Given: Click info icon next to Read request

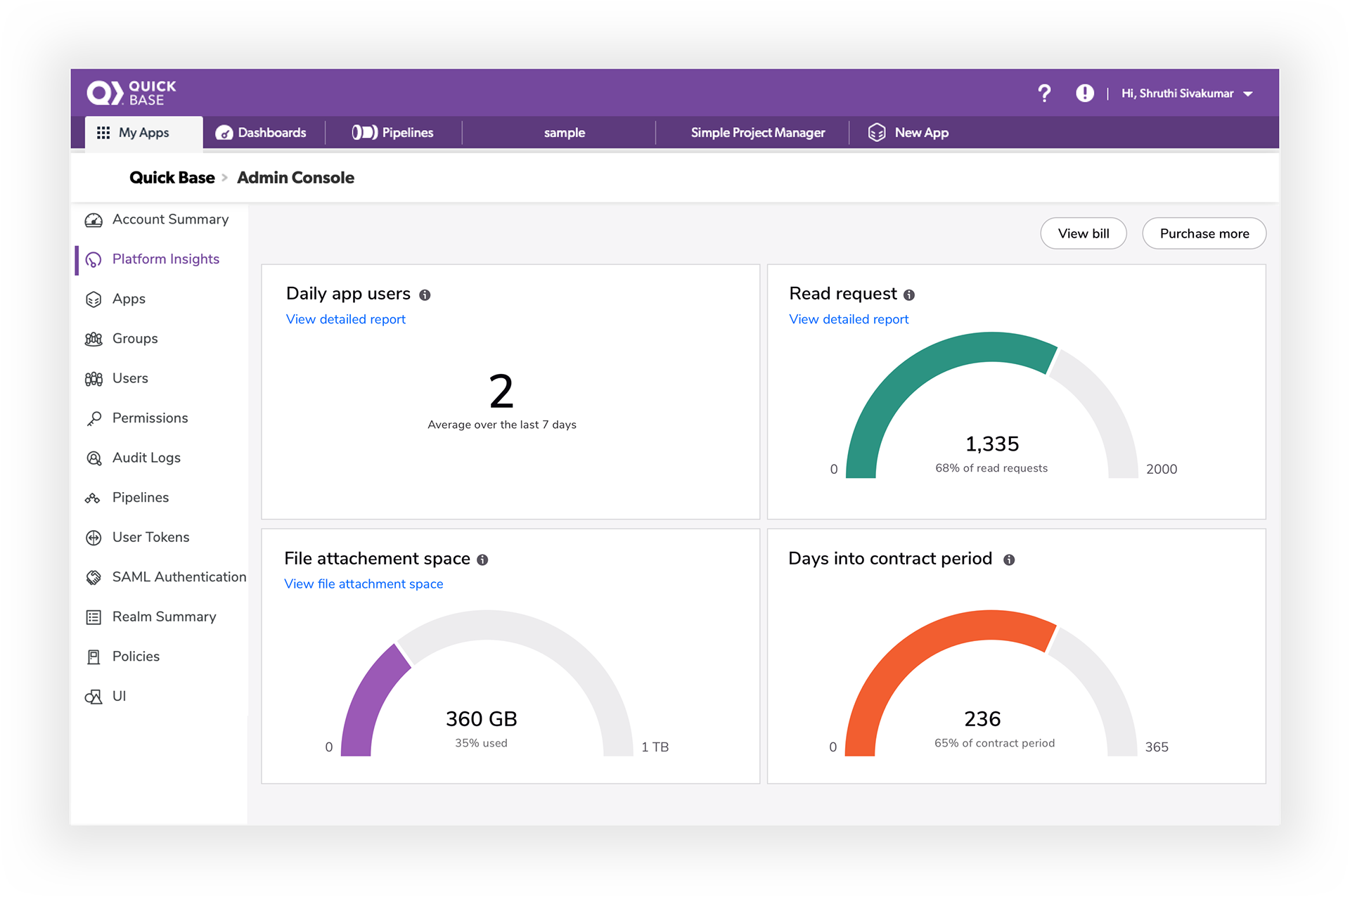Looking at the screenshot, I should coord(909,295).
